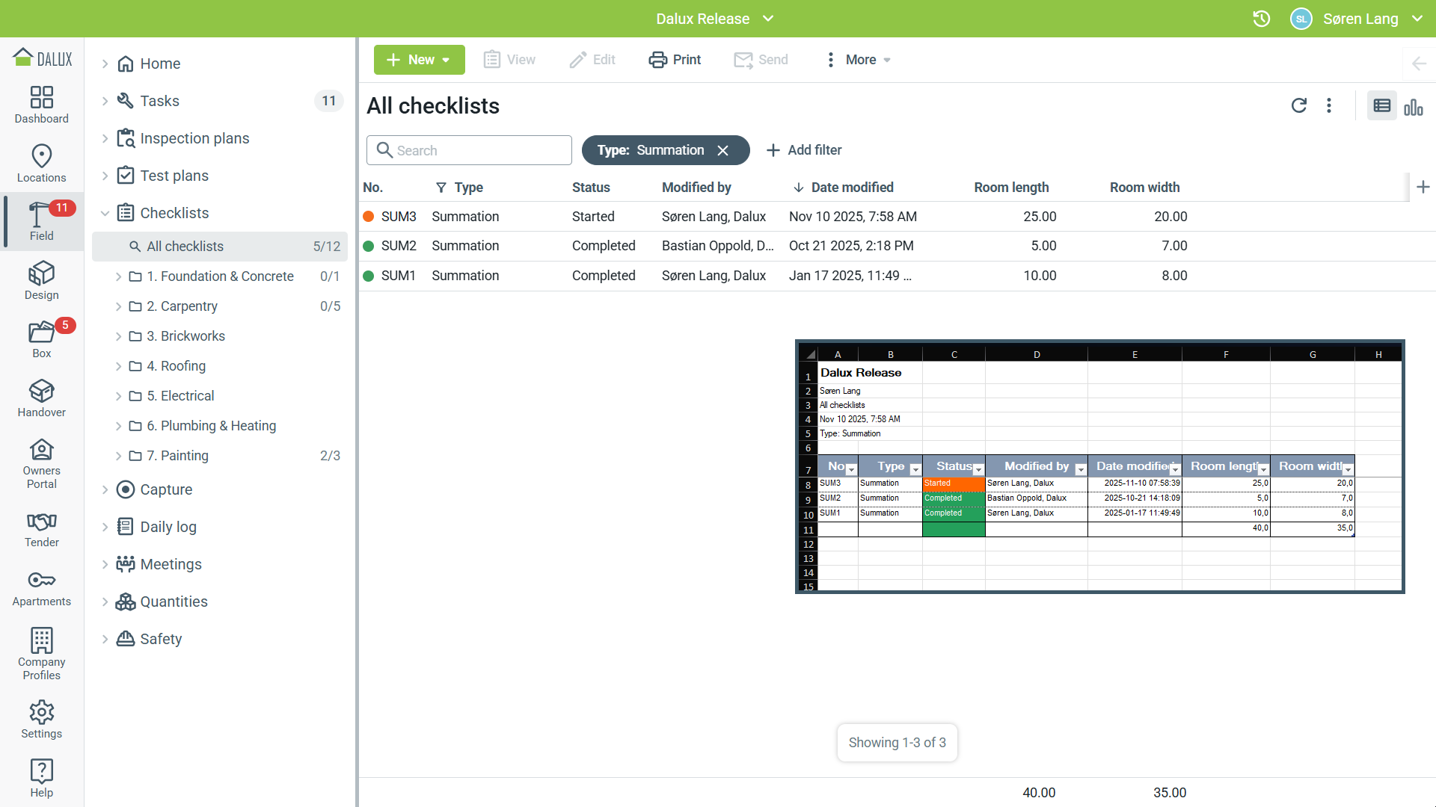Open the Locations module
Image resolution: width=1436 pixels, height=807 pixels.
[42, 164]
